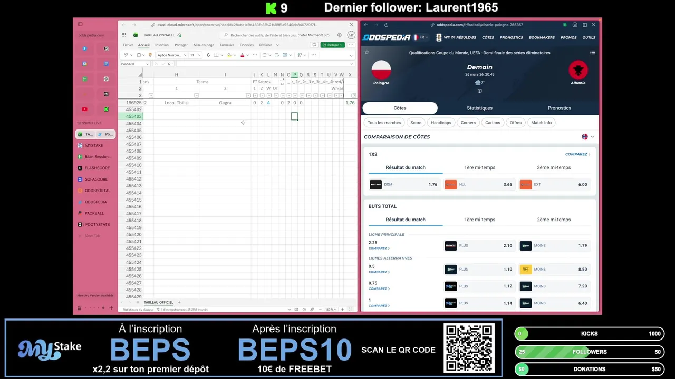Screen dimensions: 675x379
Task: Open Excel settings gear icon
Action: [339, 35]
